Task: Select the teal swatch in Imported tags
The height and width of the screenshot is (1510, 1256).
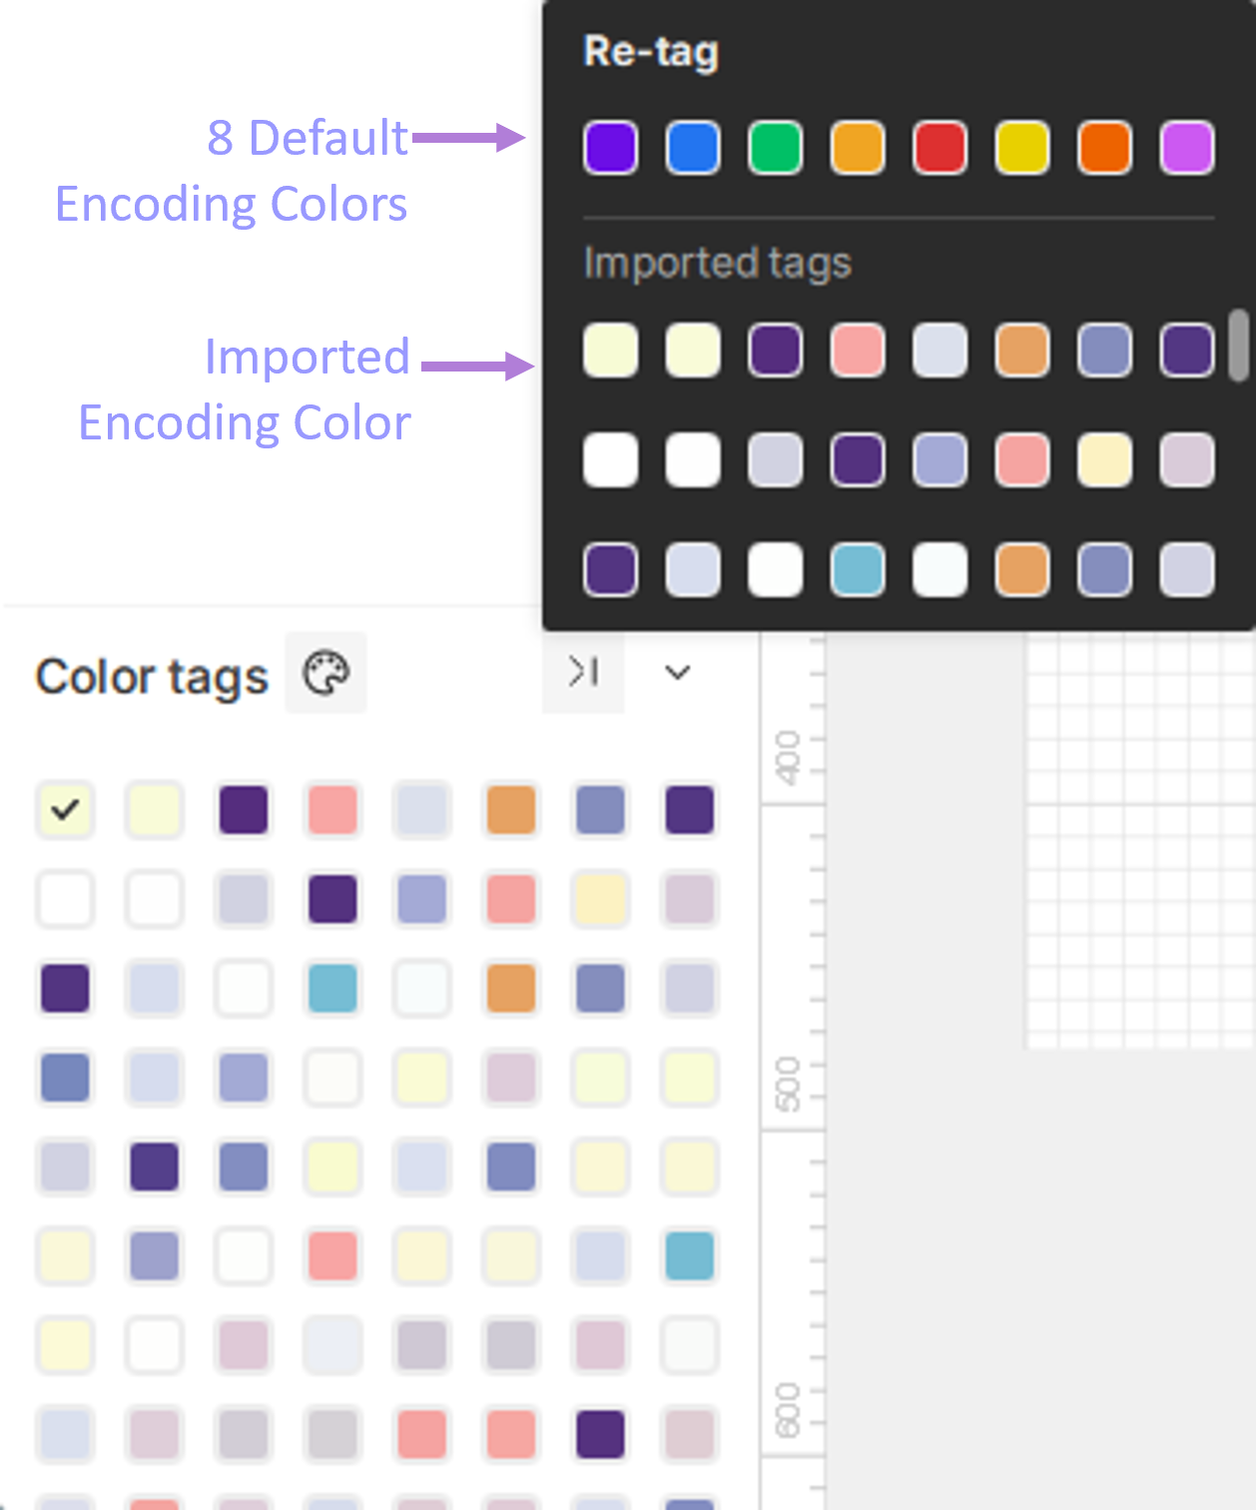Action: [858, 569]
